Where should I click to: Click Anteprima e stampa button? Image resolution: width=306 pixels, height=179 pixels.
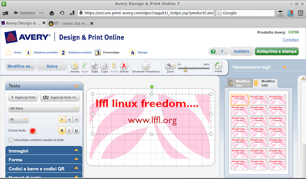coord(277,52)
